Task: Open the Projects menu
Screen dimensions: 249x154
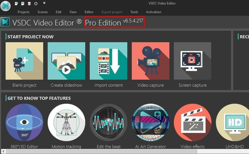Action: coord(24,12)
